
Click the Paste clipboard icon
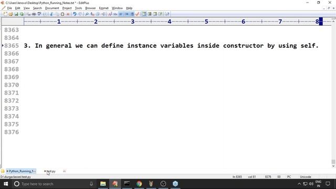click(x=62, y=14)
